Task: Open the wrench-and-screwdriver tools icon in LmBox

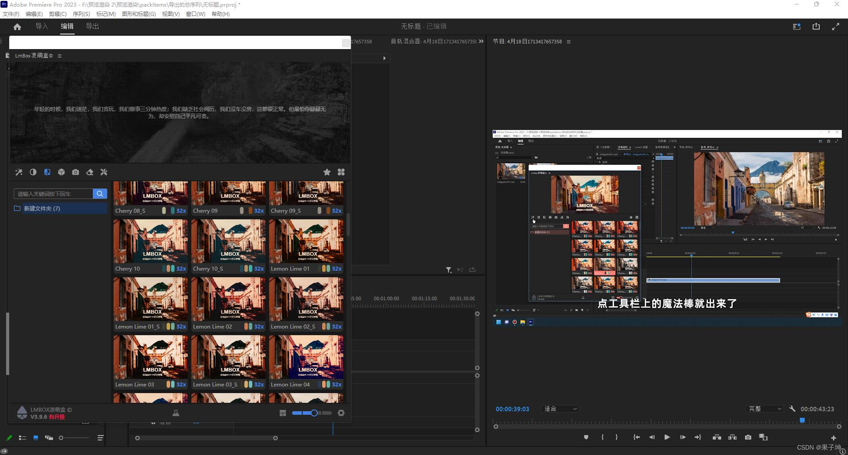Action: point(104,172)
